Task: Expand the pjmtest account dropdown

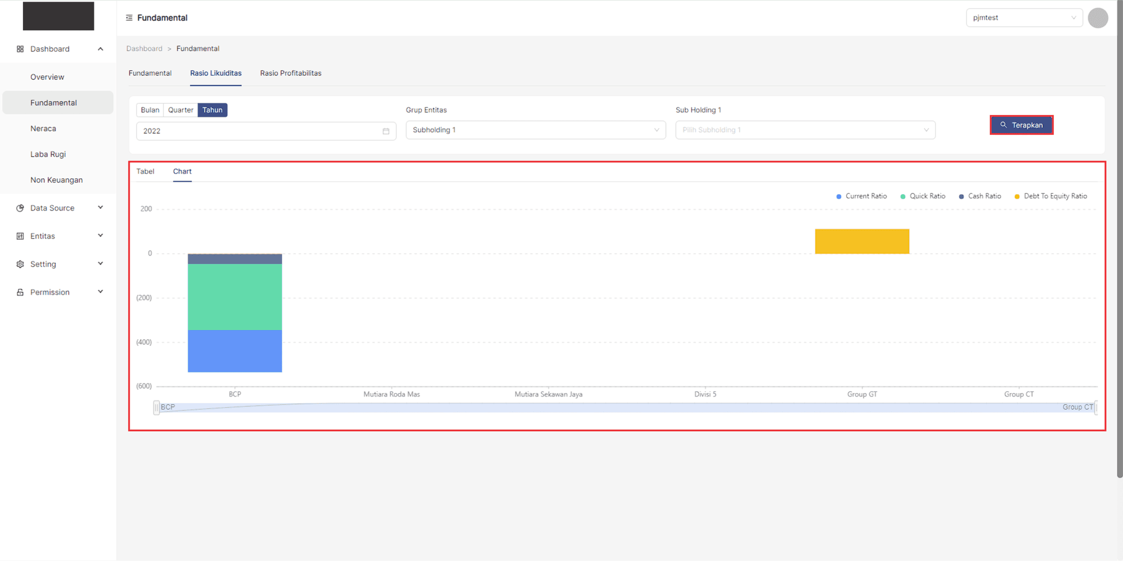Action: tap(1024, 18)
